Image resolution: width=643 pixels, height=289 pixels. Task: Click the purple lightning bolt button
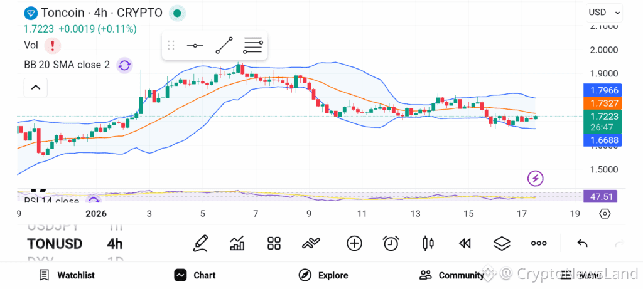[535, 178]
